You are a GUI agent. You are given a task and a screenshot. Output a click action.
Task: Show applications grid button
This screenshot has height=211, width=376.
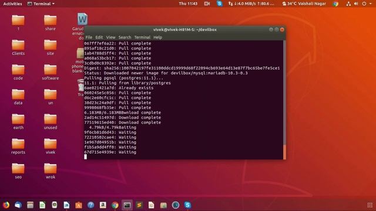click(370, 205)
